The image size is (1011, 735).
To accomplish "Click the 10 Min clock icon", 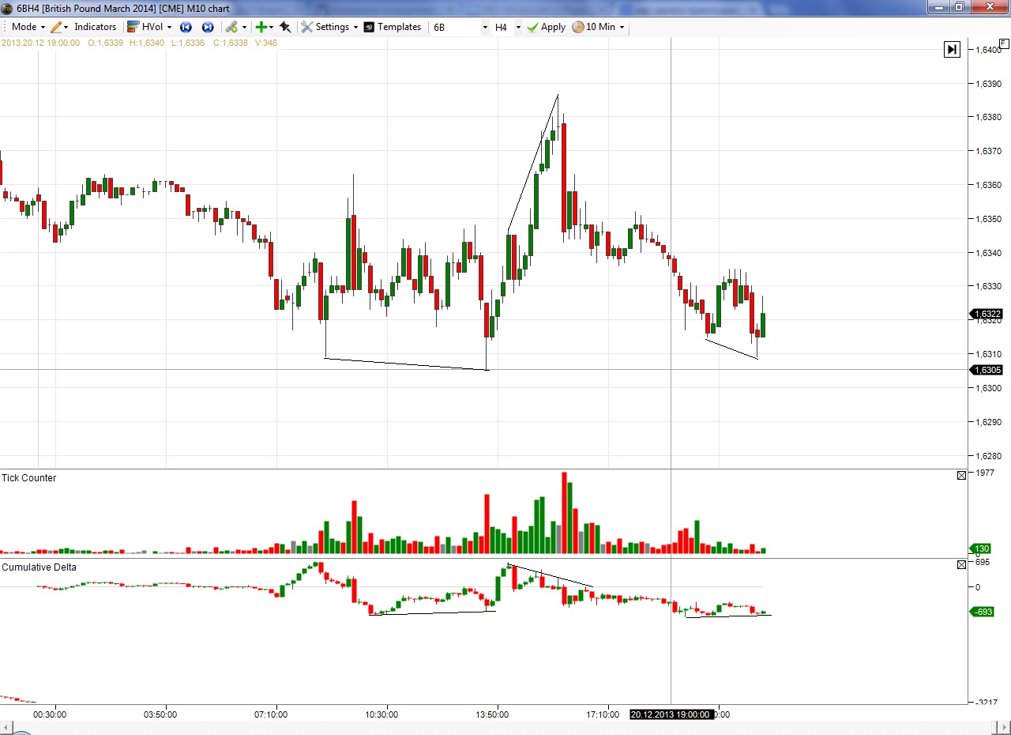I will 578,27.
